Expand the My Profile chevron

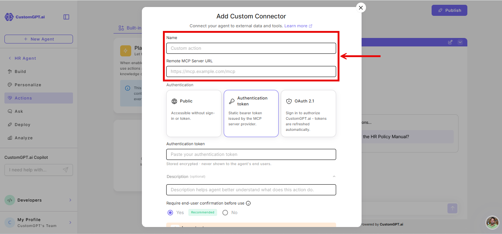pos(70,223)
